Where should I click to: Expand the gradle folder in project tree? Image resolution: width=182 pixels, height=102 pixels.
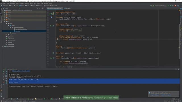click(x=5, y=18)
